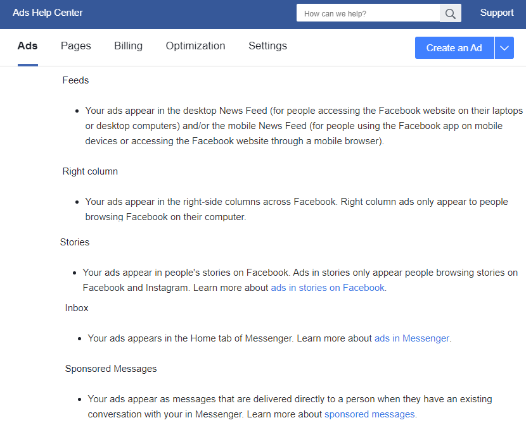The image size is (526, 425).
Task: Follow the ads in Messenger link
Action: point(411,338)
